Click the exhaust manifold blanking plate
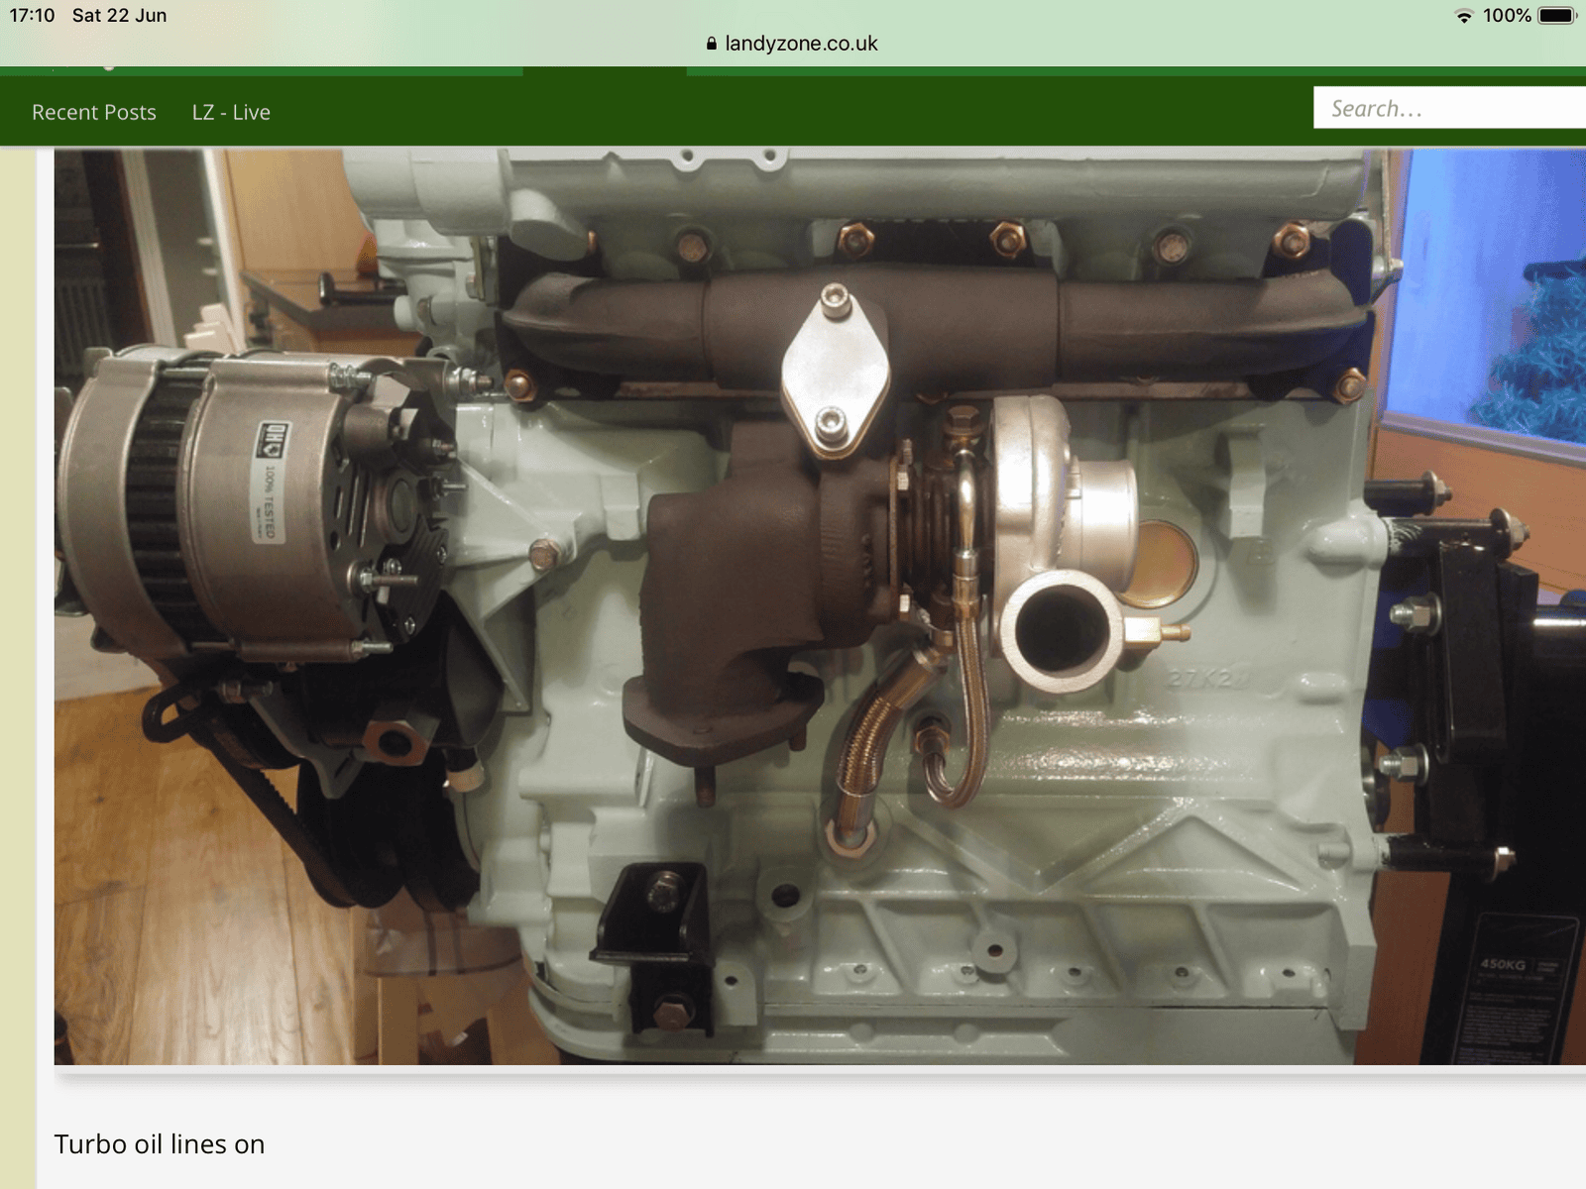The height and width of the screenshot is (1189, 1586). [x=835, y=370]
